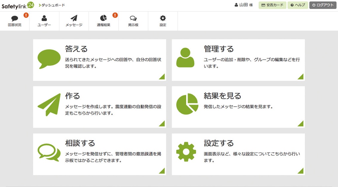Click the large green person icon
Image resolution: width=338 pixels, height=187 pixels.
pos(186,58)
